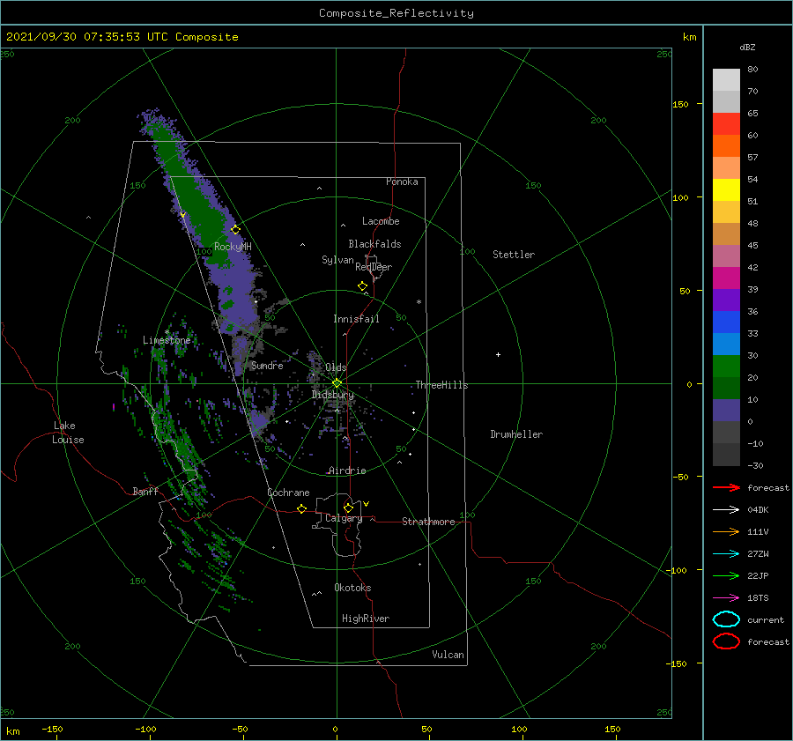Image resolution: width=793 pixels, height=741 pixels.
Task: Click the Banff label
Action: (145, 491)
